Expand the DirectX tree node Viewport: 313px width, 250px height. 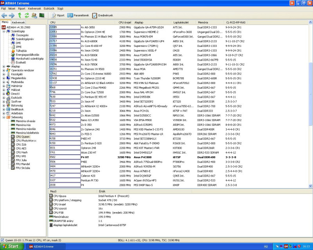pyautogui.click(x=4, y=94)
